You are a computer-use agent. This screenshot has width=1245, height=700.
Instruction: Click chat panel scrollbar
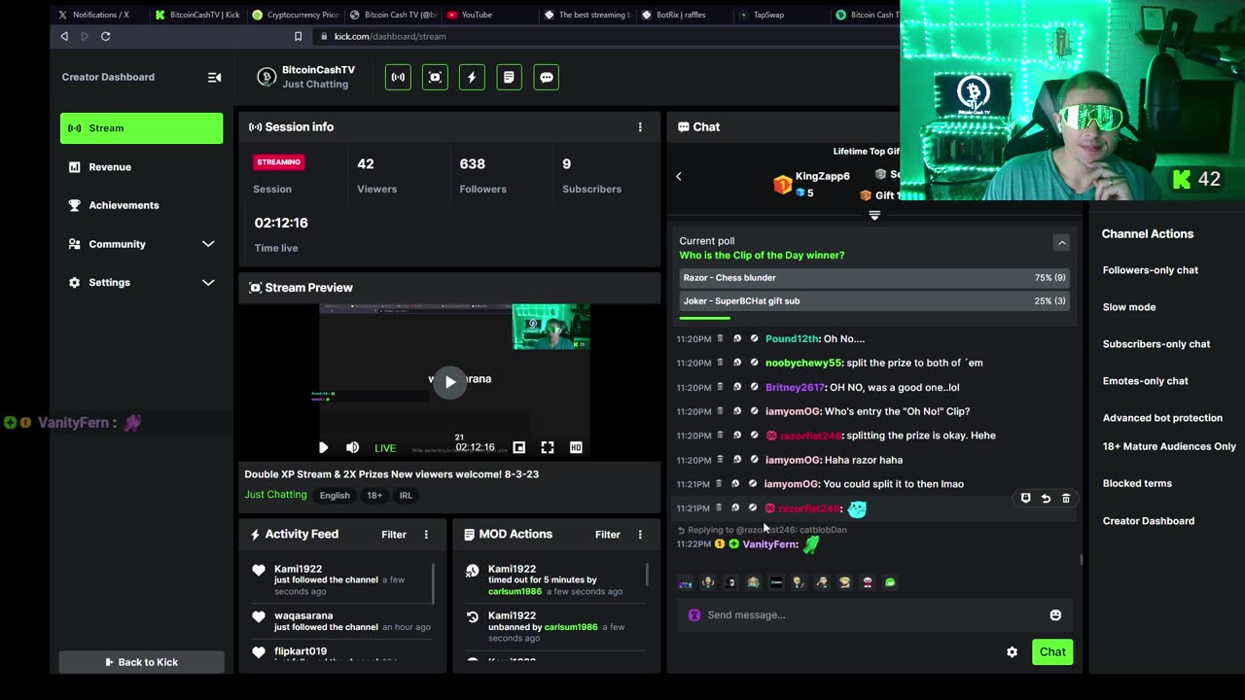(x=1081, y=560)
